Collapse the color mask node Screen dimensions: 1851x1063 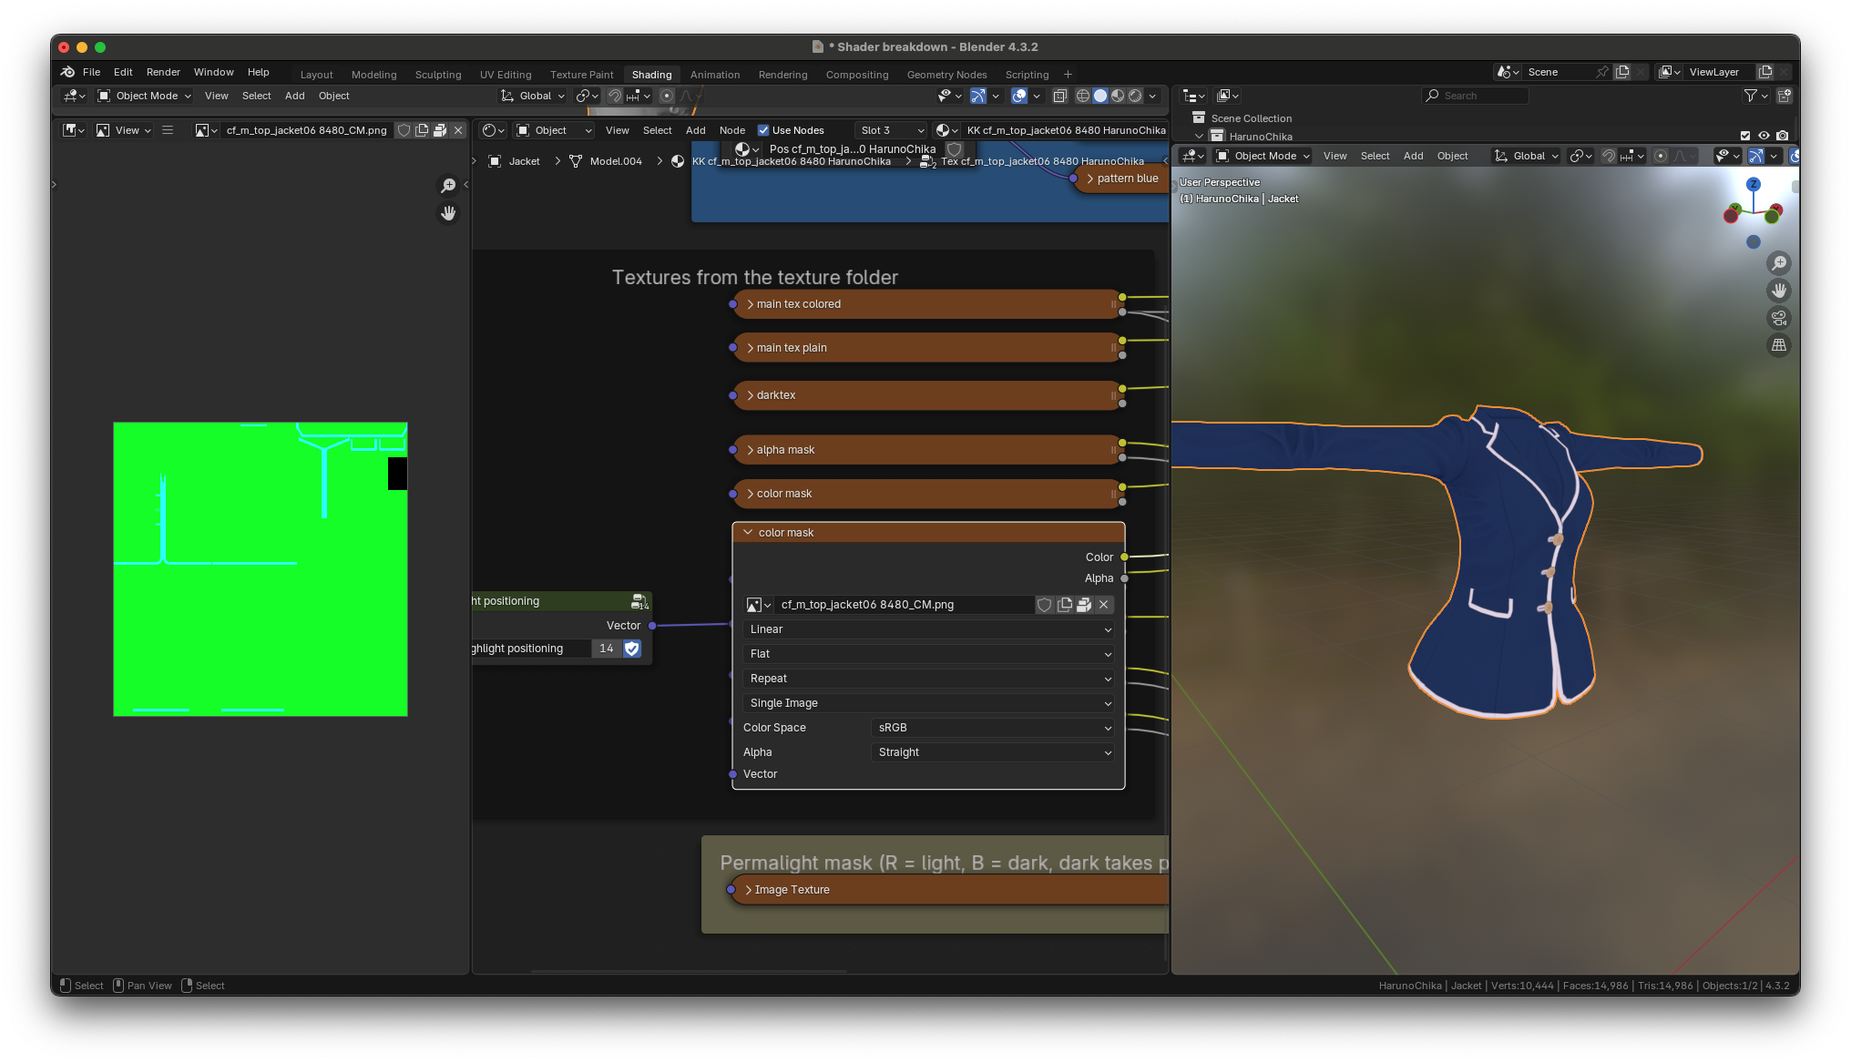point(748,533)
